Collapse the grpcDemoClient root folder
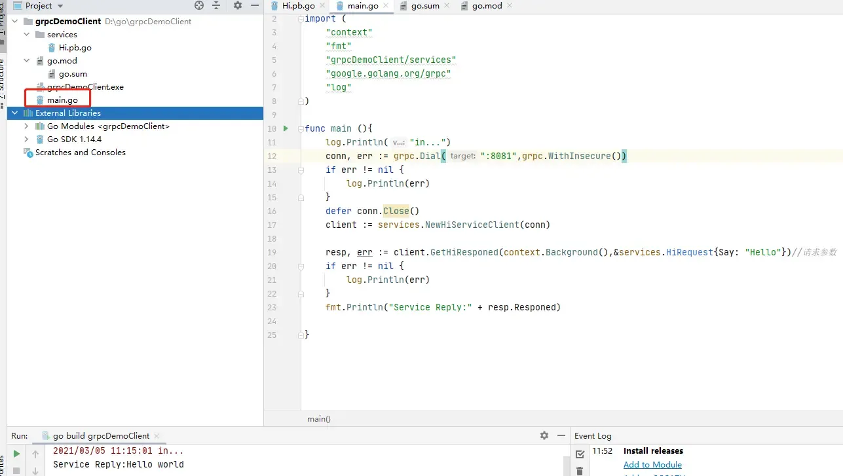Screen dimensions: 843x476 click(15, 21)
